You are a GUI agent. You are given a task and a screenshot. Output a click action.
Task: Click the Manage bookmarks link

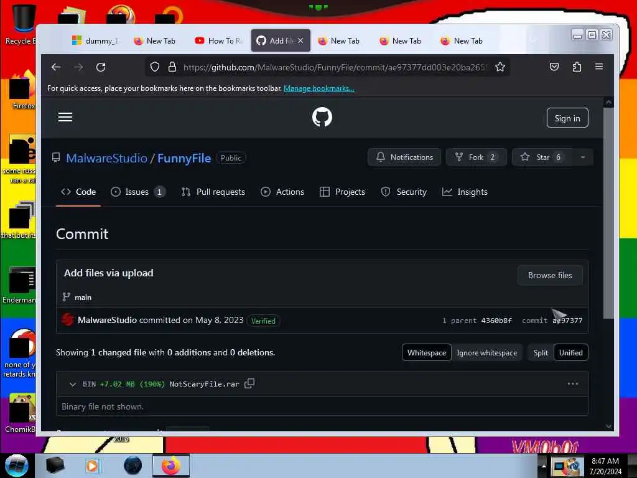tap(319, 88)
